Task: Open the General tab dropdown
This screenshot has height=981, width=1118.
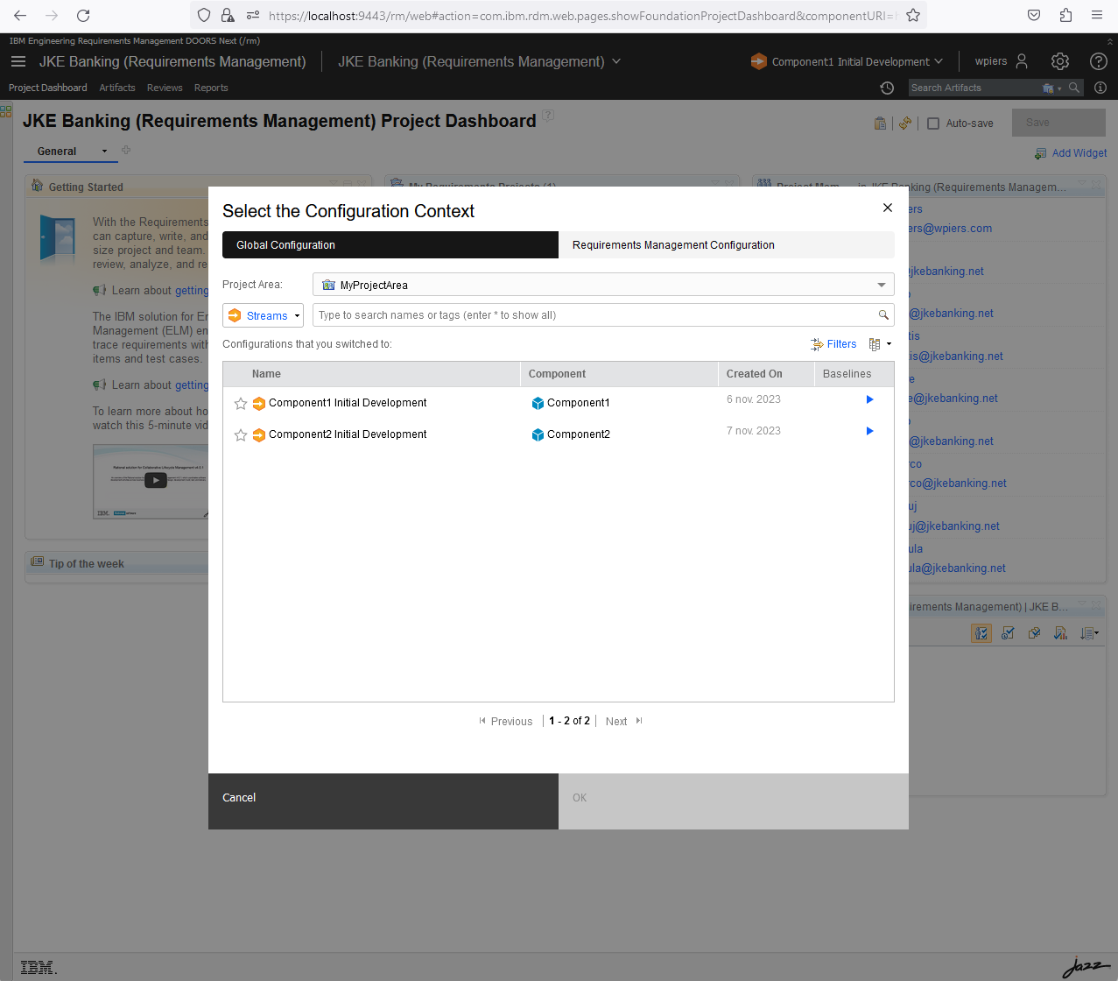Action: pyautogui.click(x=104, y=152)
